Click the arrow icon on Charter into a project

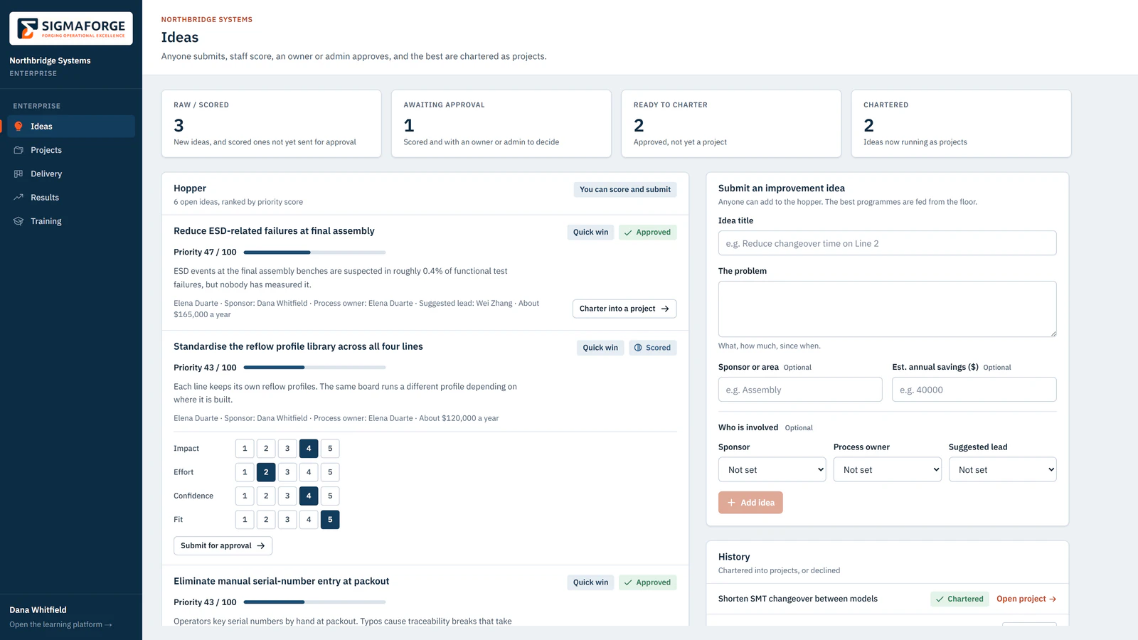click(665, 309)
